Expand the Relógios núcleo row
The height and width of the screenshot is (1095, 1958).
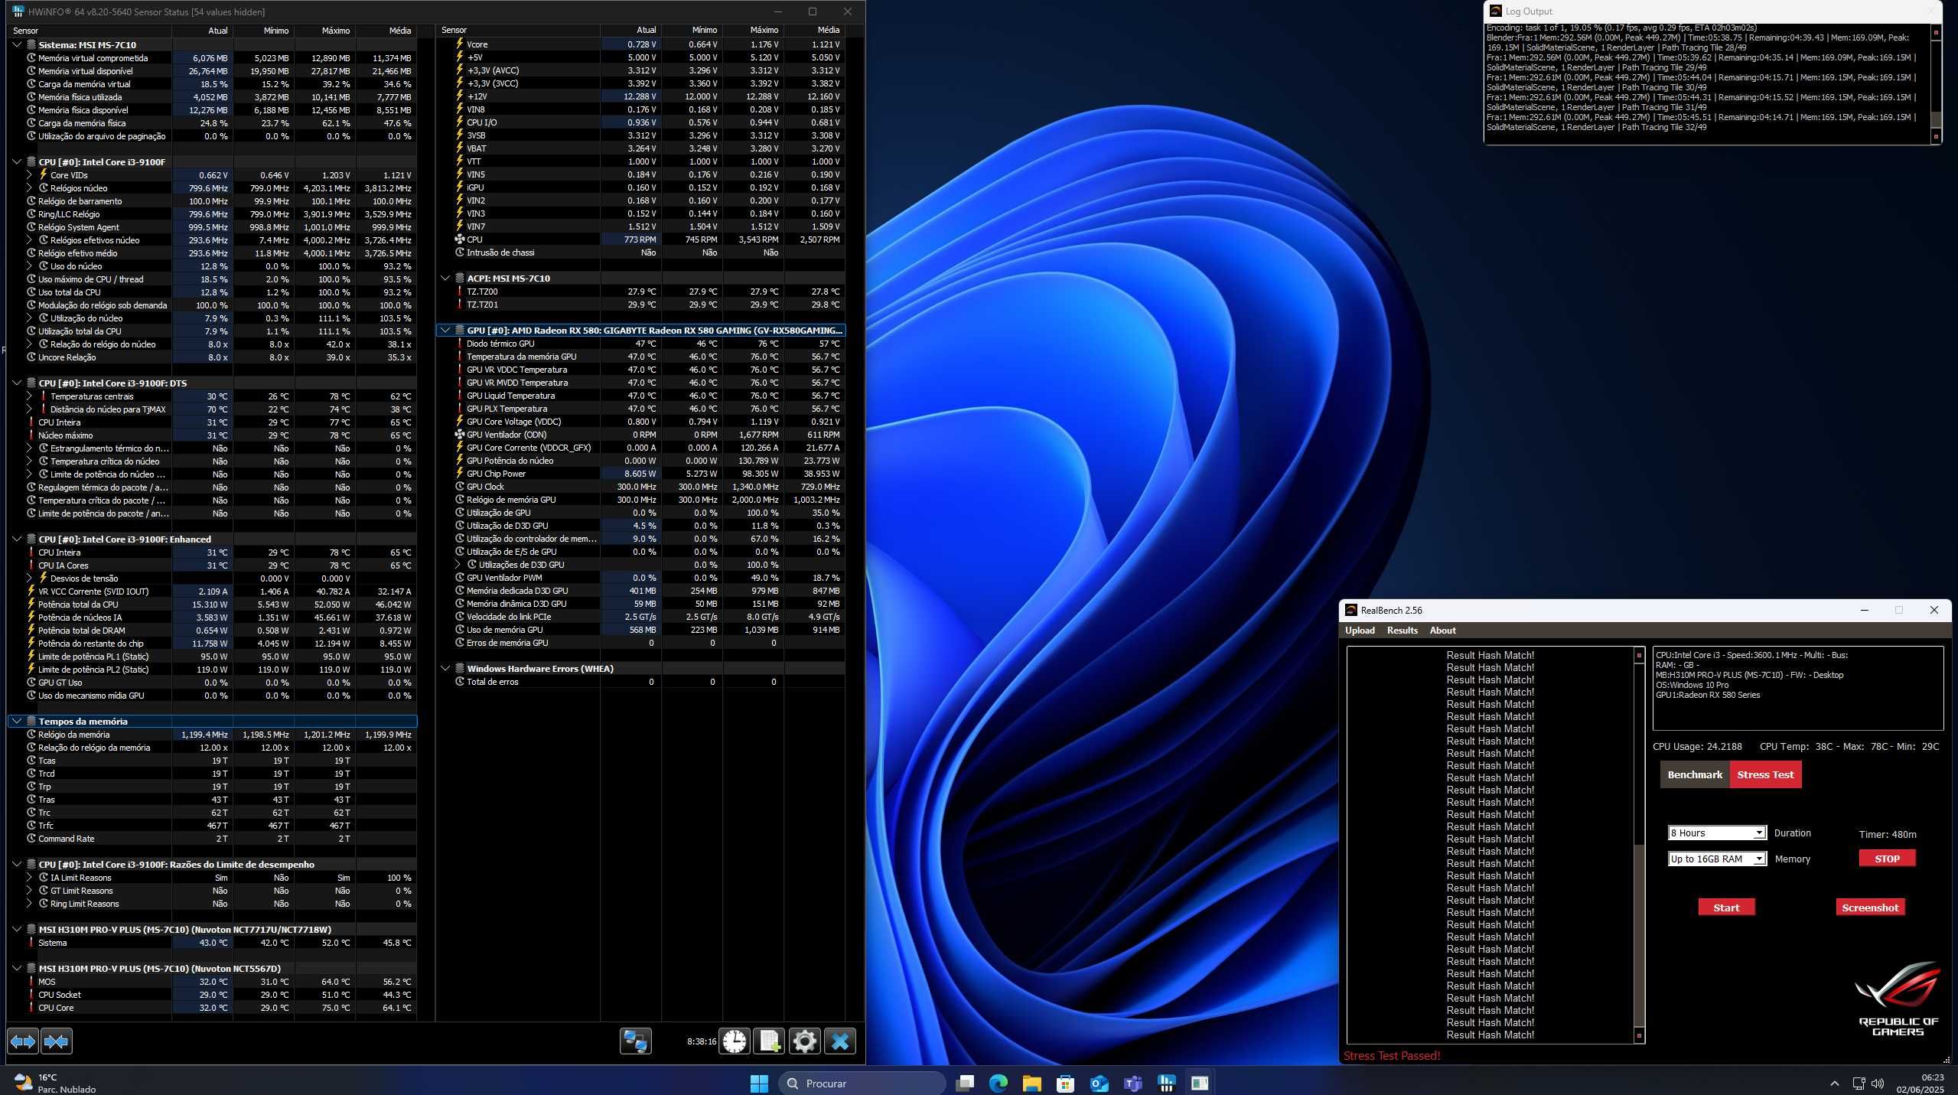point(29,188)
